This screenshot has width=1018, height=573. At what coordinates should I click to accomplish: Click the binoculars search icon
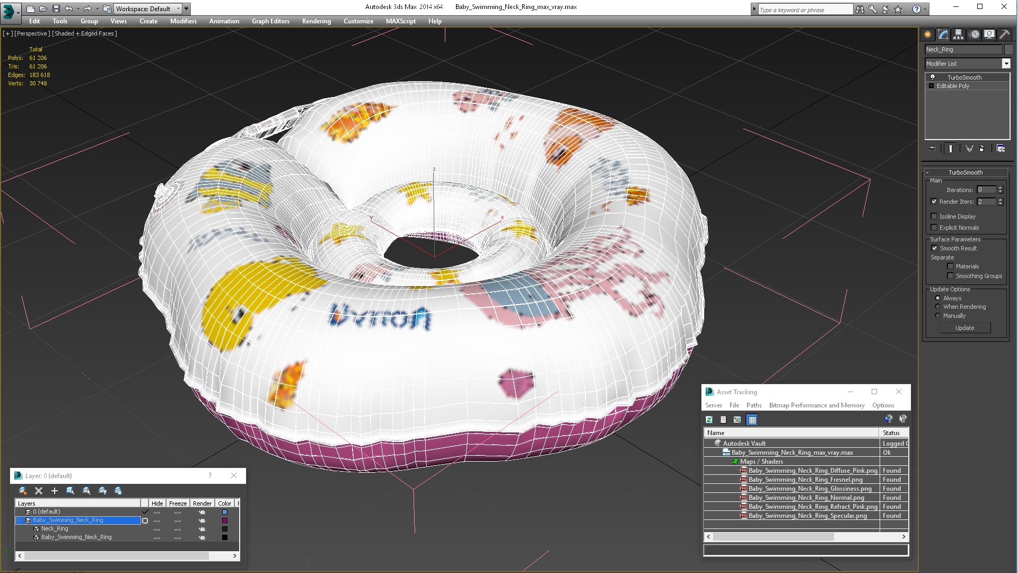pyautogui.click(x=860, y=9)
